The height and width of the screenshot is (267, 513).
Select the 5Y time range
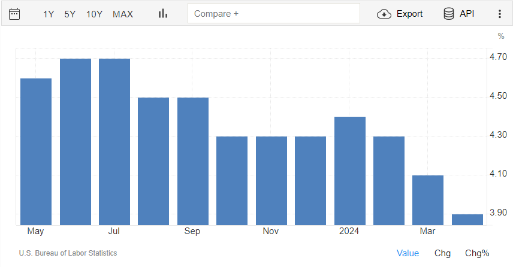[70, 14]
